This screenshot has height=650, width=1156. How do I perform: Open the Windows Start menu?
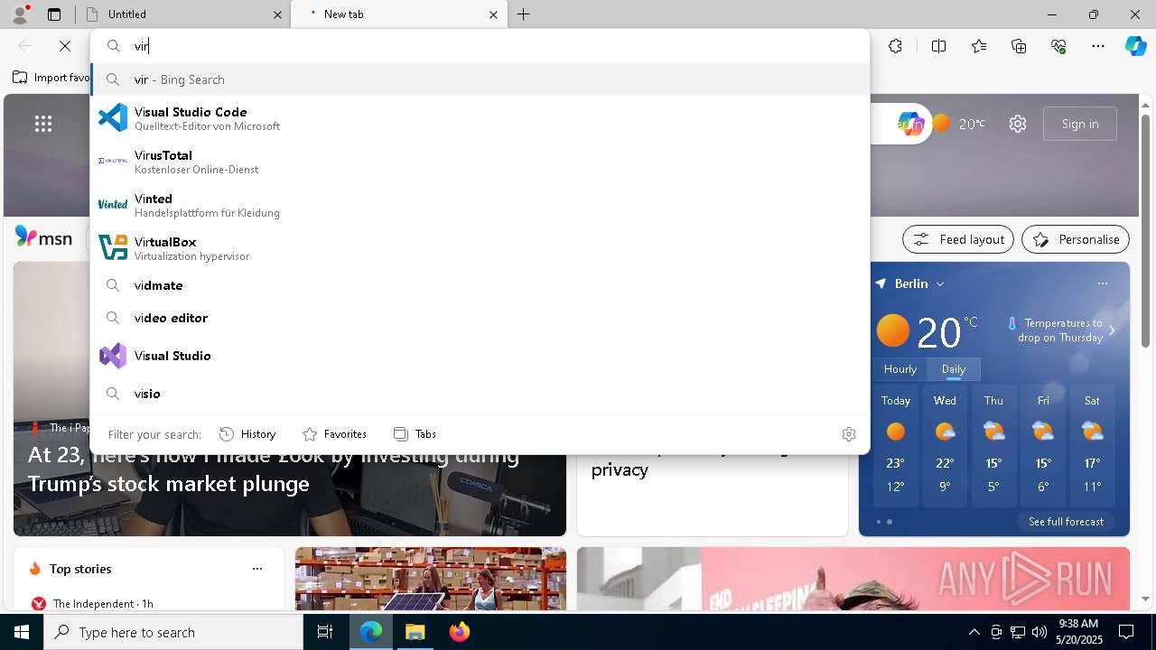click(22, 632)
